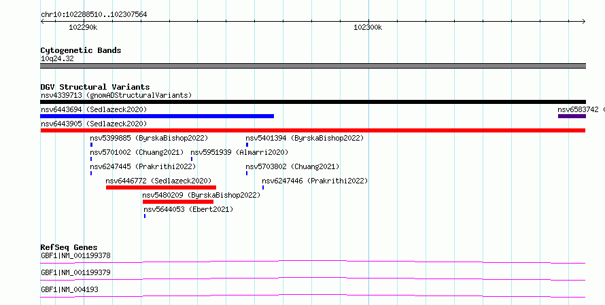Click the left arrowhead of the ruler

click(x=42, y=22)
